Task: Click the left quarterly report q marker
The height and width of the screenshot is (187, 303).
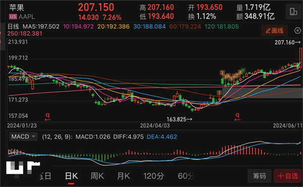Action: click(47, 116)
